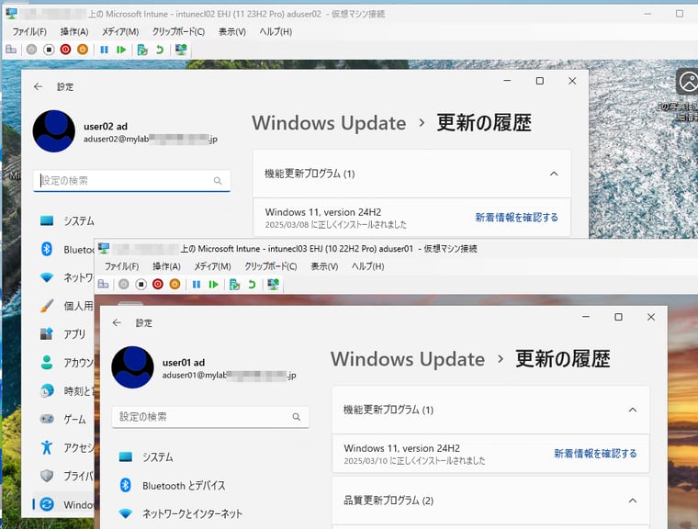Send Ctrl+Alt+Del in intunecl03 VM toolbar
The height and width of the screenshot is (529, 698).
point(103,284)
